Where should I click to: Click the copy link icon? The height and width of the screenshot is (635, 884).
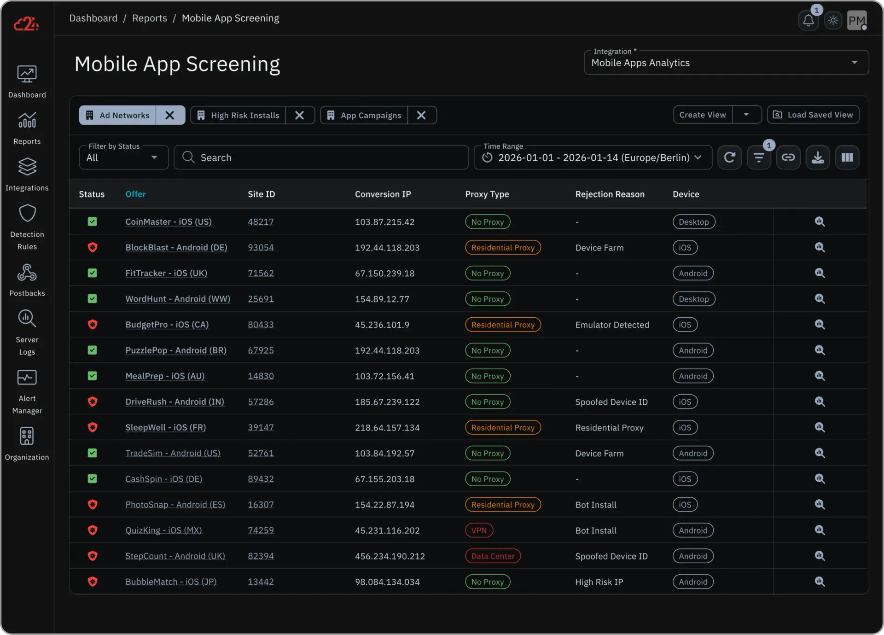(788, 157)
